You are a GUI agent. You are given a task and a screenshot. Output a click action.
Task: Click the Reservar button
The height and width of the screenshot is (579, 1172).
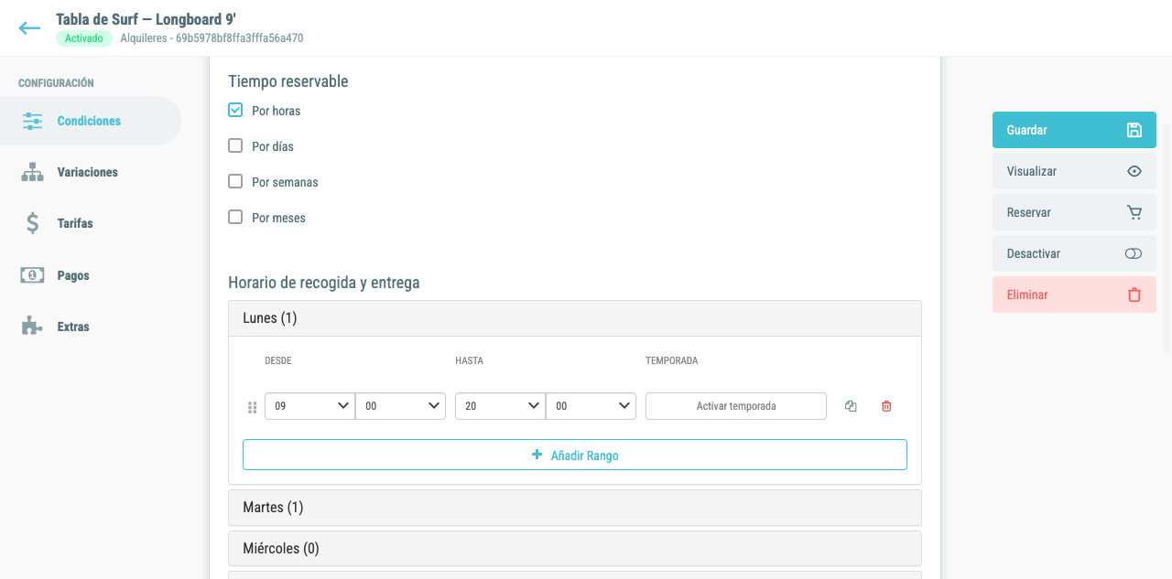pyautogui.click(x=1074, y=212)
